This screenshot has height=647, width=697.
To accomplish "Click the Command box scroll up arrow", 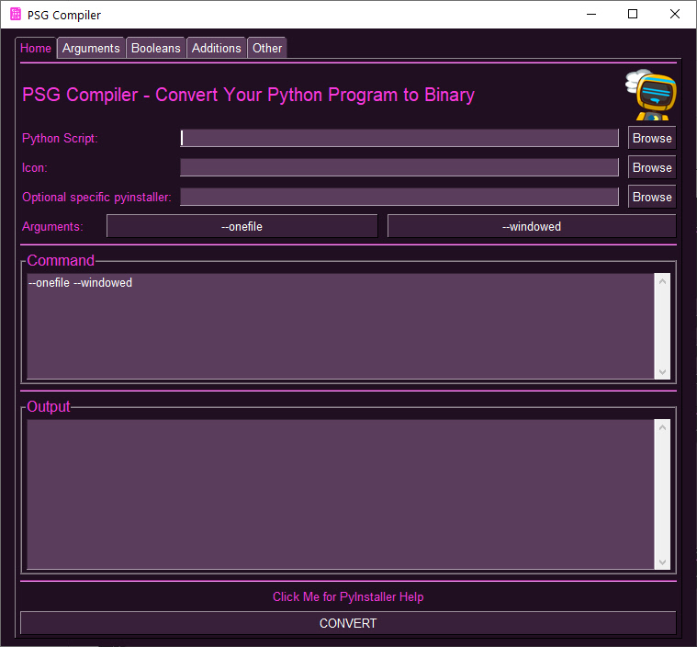I will (662, 281).
